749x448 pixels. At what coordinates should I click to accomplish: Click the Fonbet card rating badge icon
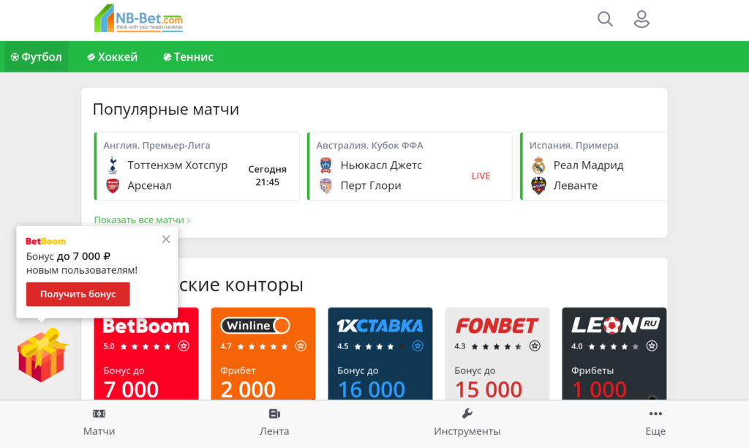coord(535,346)
